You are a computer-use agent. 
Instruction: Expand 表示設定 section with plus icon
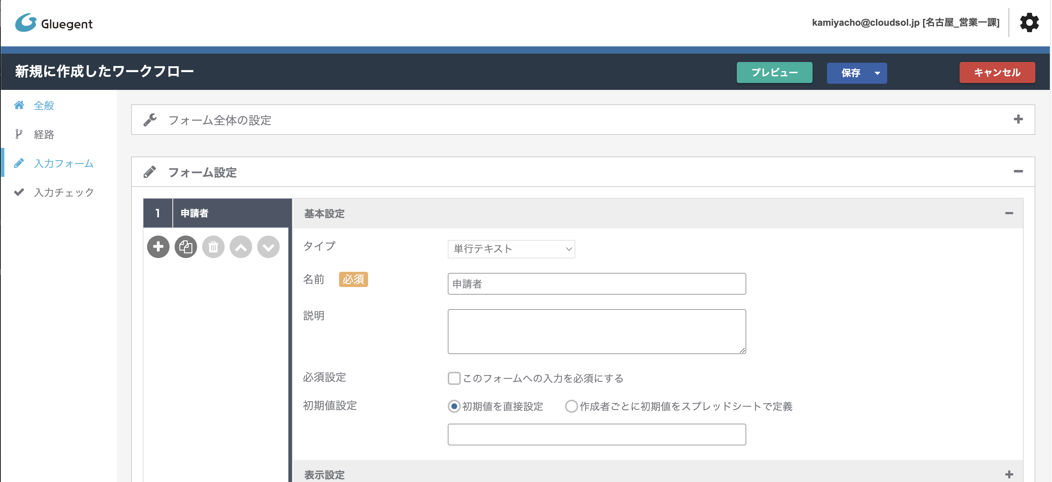pyautogui.click(x=1009, y=474)
